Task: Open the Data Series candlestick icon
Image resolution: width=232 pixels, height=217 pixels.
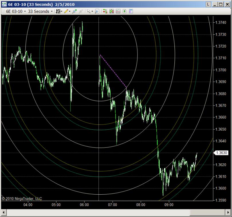Action: coord(112,11)
